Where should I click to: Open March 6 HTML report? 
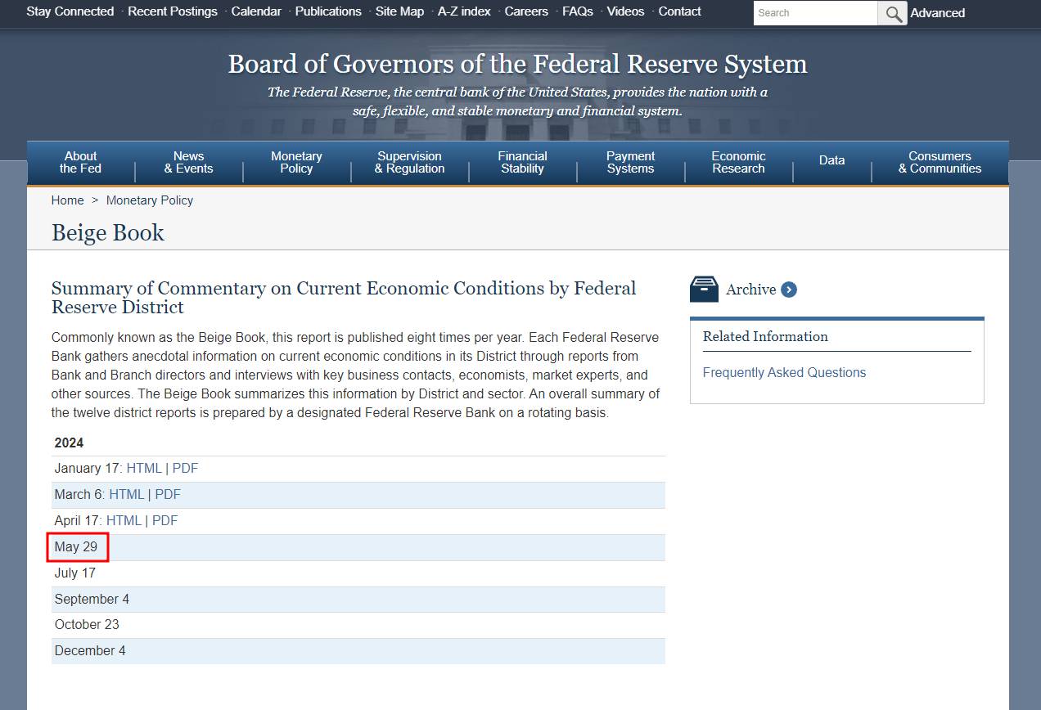coord(126,495)
